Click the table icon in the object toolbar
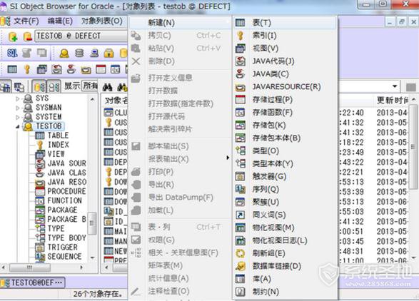 pyautogui.click(x=12, y=69)
